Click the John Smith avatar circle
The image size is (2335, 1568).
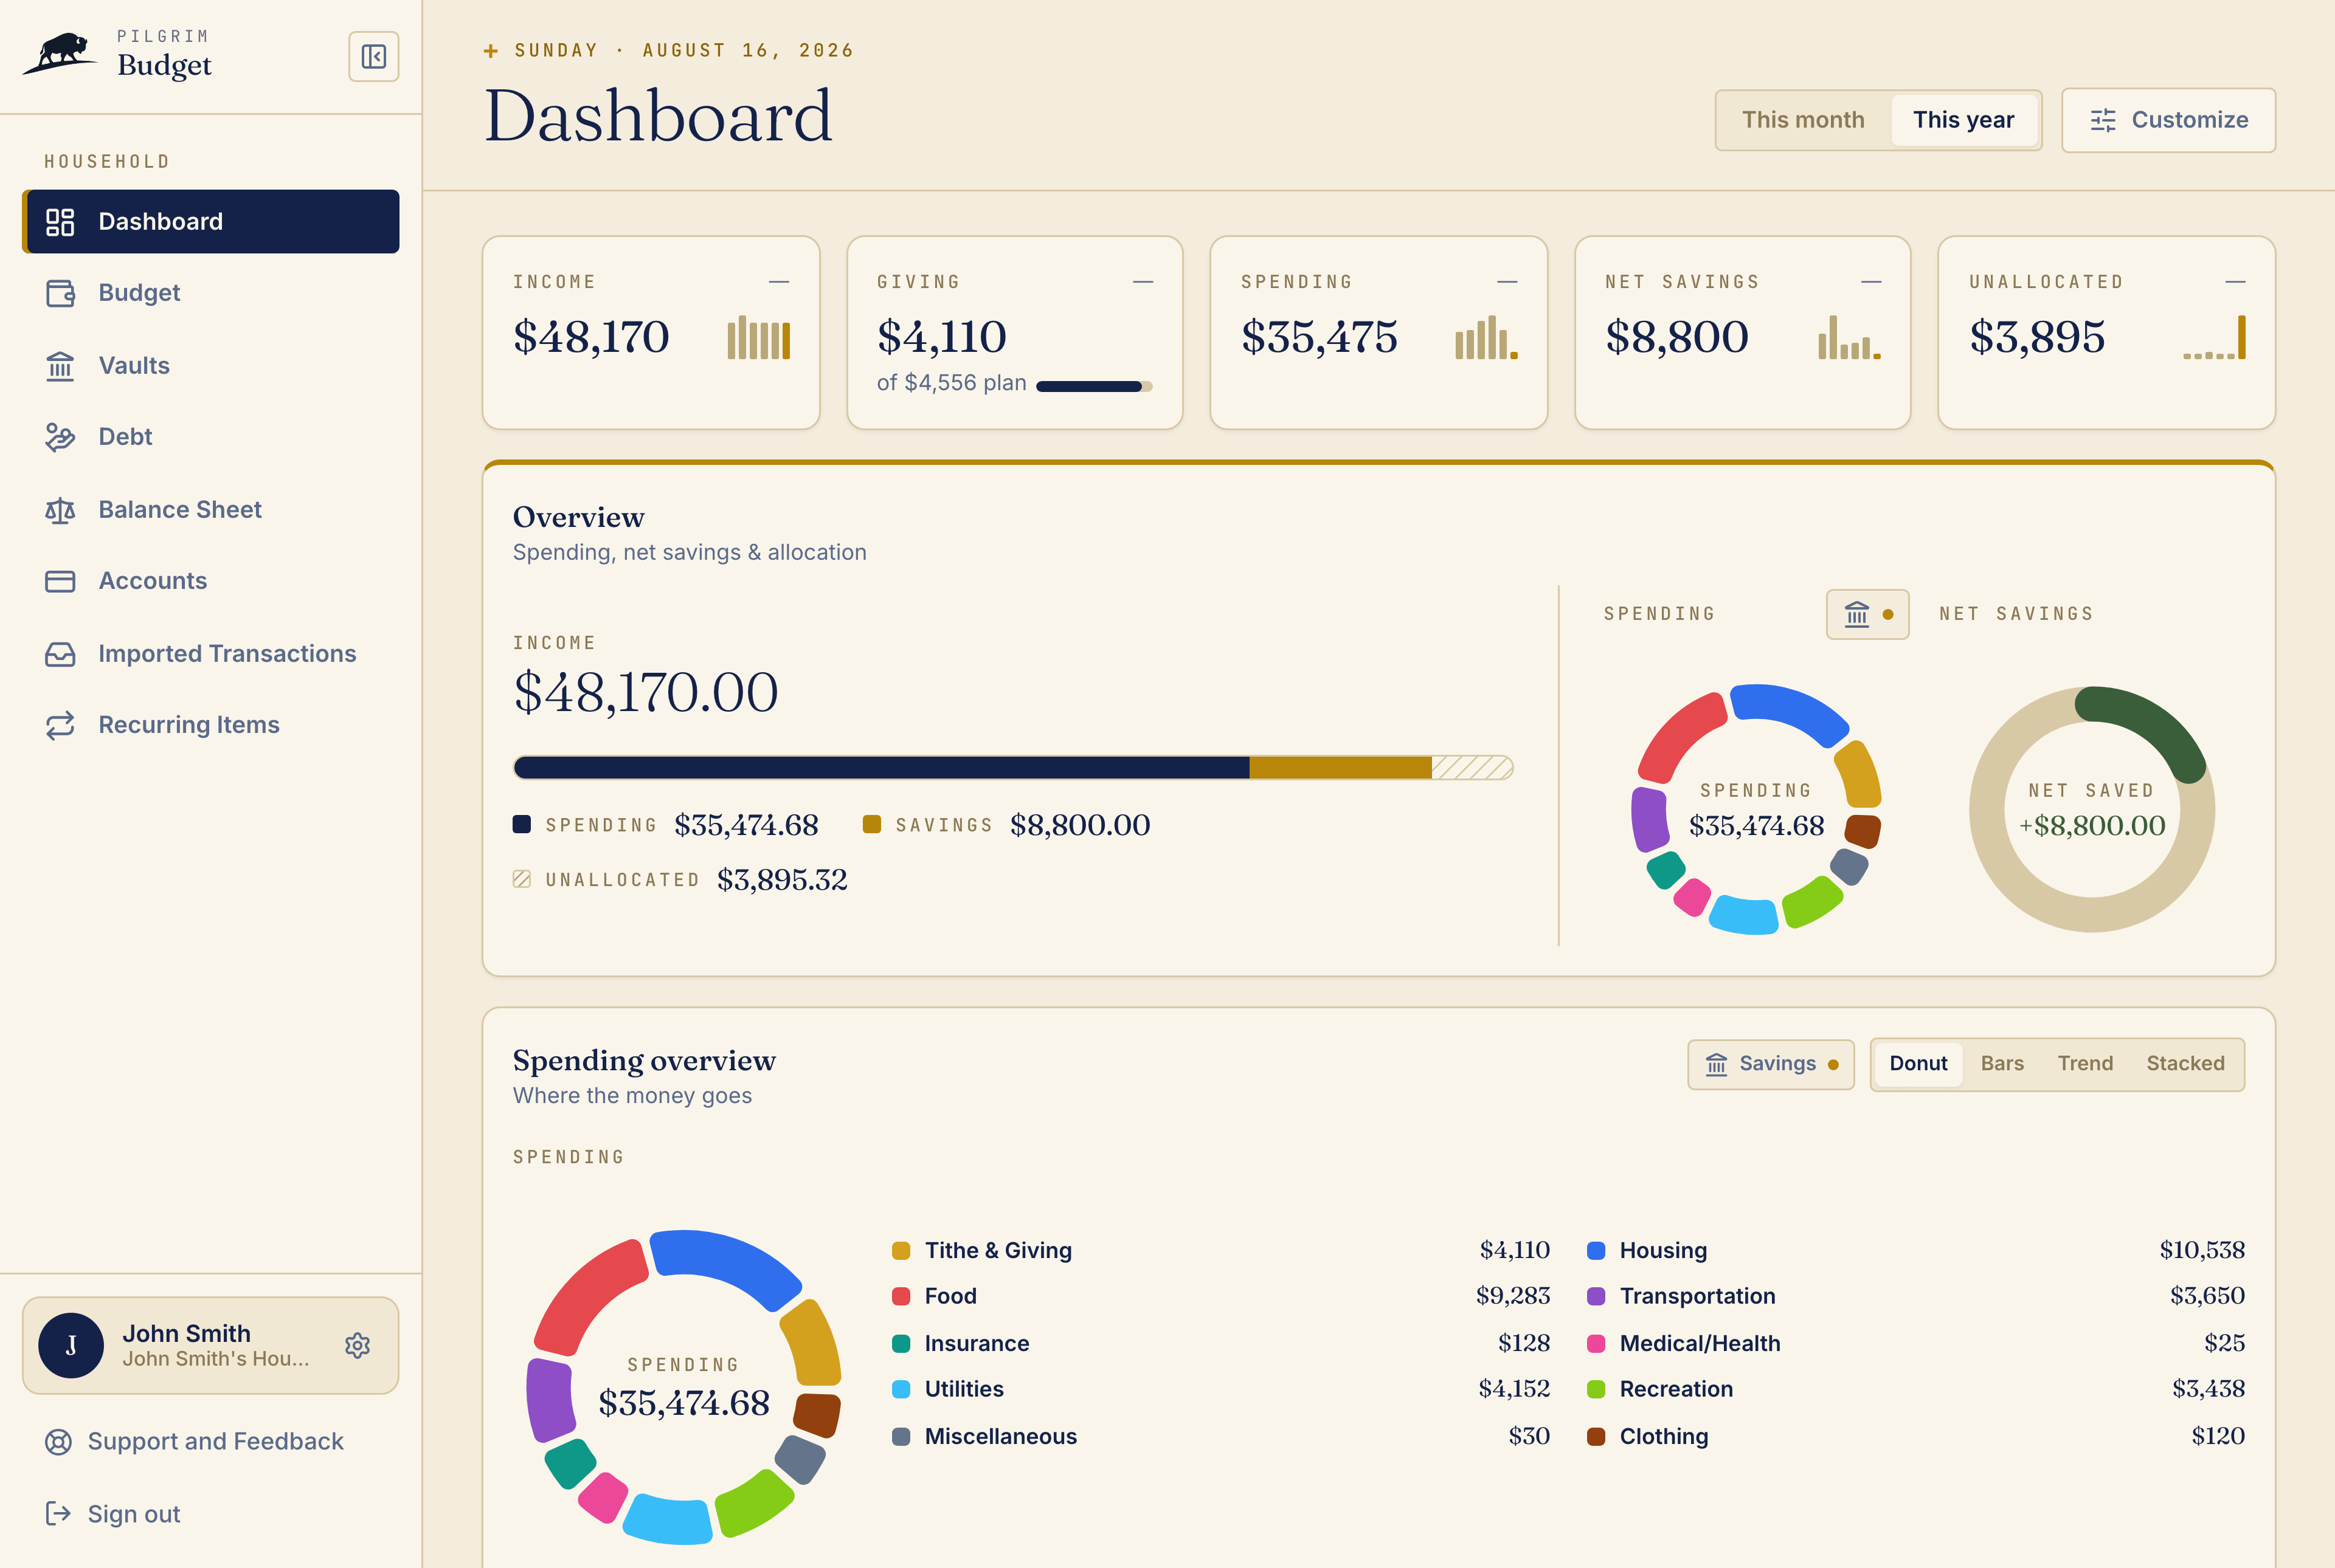pyautogui.click(x=71, y=1345)
